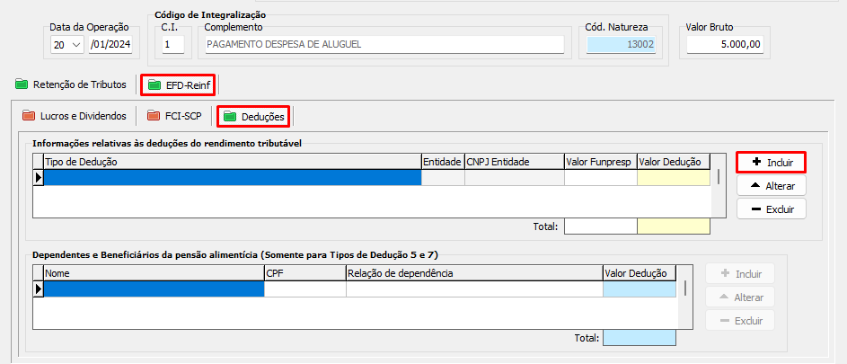Click the minus icon on the upper Excluir button
The height and width of the screenshot is (364, 847).
(755, 209)
